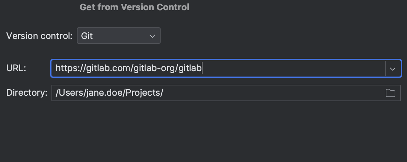Click the "URL:" label
Viewport: 407px width, 162px height.
(16, 68)
